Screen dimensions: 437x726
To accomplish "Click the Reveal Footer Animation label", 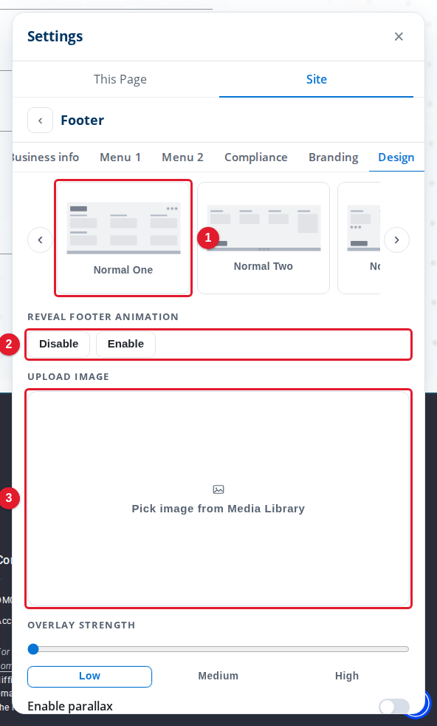I will click(103, 316).
